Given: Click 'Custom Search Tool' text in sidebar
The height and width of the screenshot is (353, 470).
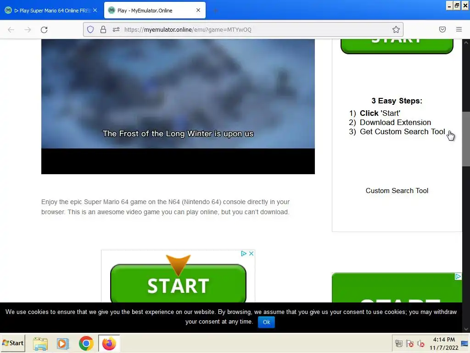Looking at the screenshot, I should point(397,191).
